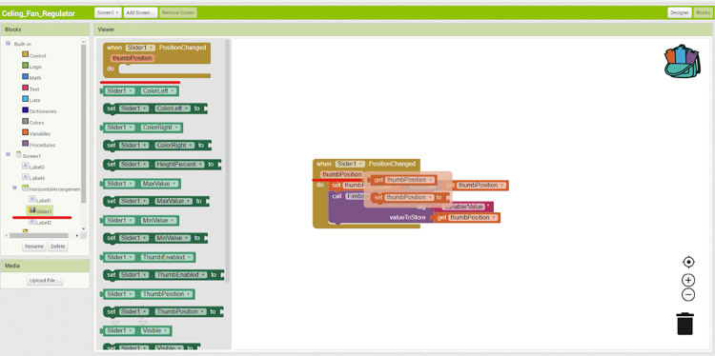The height and width of the screenshot is (356, 715).
Task: Click the Blocks panel vertical scrollbar
Action: pos(84,123)
